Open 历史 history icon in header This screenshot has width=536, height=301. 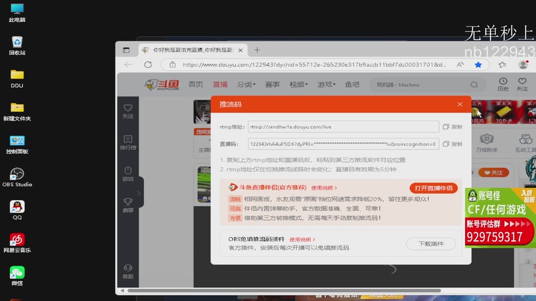[503, 84]
